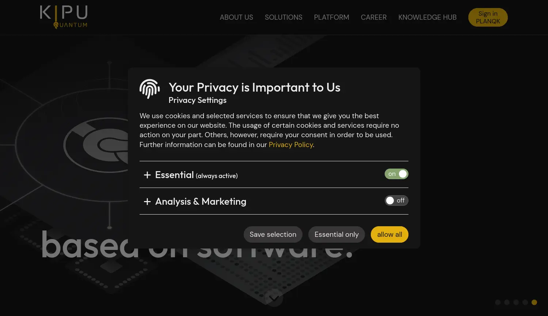
Task: Open the Privacy Policy link
Action: (291, 145)
